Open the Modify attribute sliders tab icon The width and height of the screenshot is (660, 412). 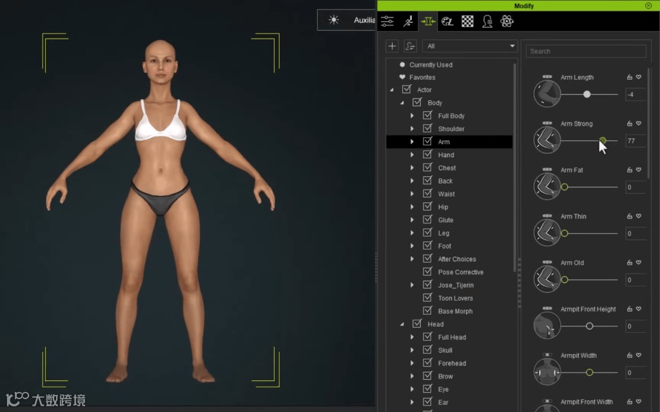[387, 21]
